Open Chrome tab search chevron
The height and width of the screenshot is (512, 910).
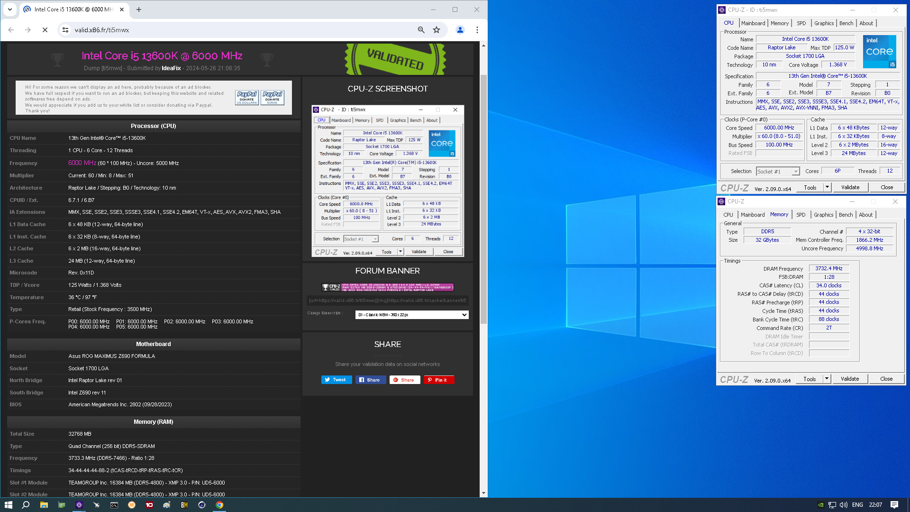(x=9, y=9)
